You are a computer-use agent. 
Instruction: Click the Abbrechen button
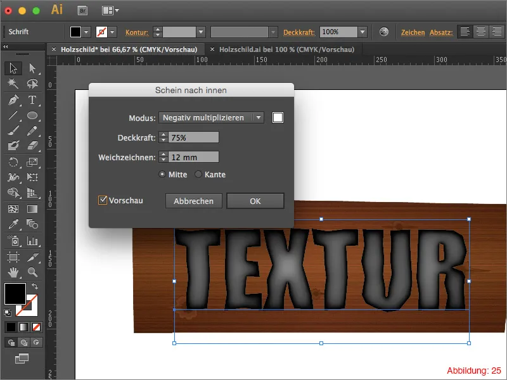[x=193, y=201]
